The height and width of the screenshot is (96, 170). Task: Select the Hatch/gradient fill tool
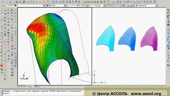pos(2,66)
